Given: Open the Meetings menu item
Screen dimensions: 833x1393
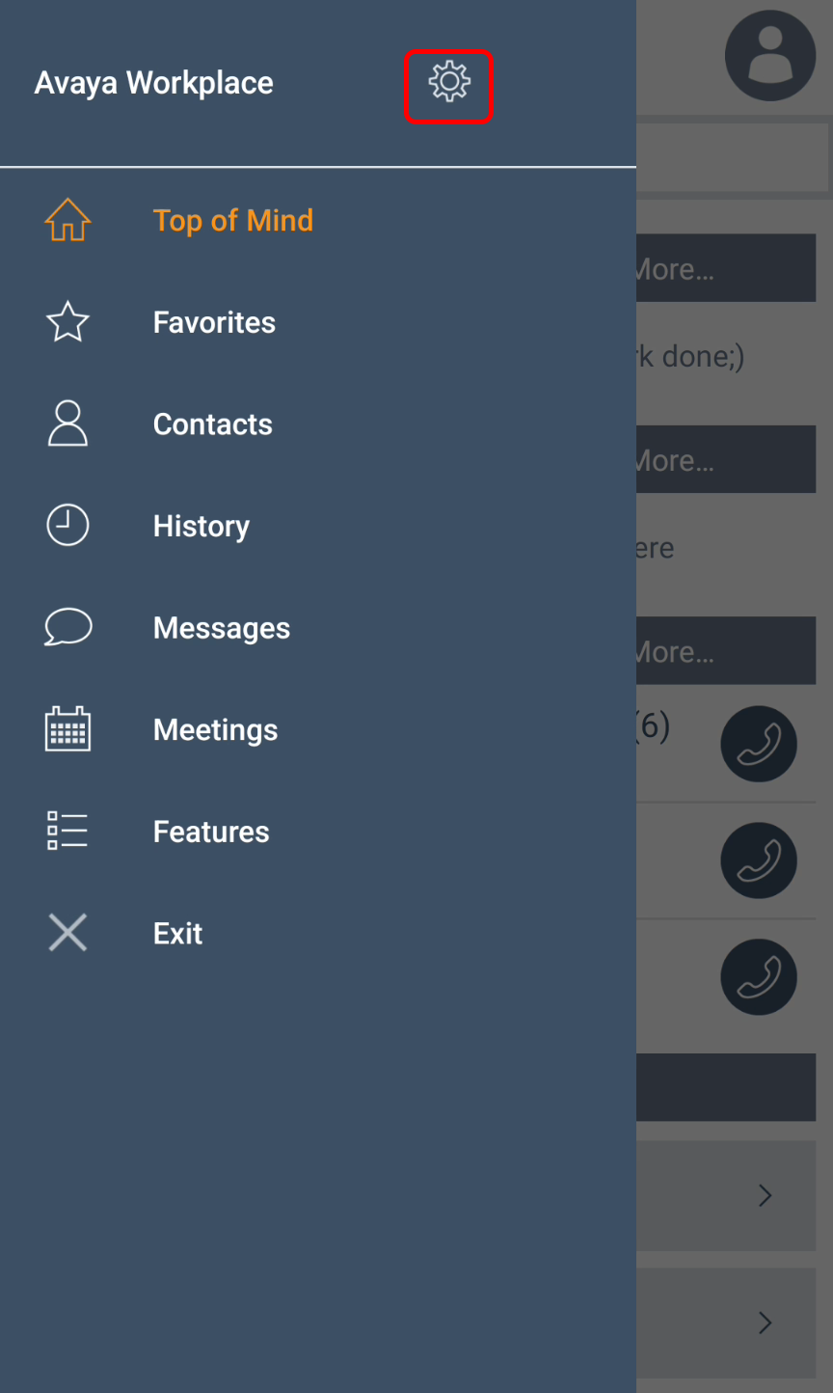Looking at the screenshot, I should pos(215,729).
